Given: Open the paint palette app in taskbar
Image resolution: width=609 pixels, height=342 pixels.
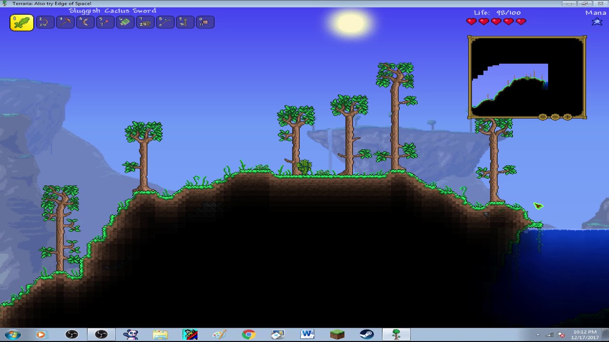Looking at the screenshot, I should [x=219, y=334].
